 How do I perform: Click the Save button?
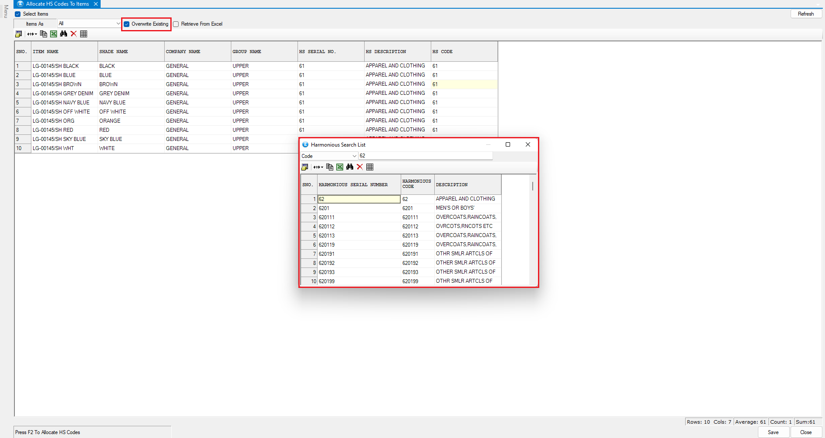coord(773,432)
